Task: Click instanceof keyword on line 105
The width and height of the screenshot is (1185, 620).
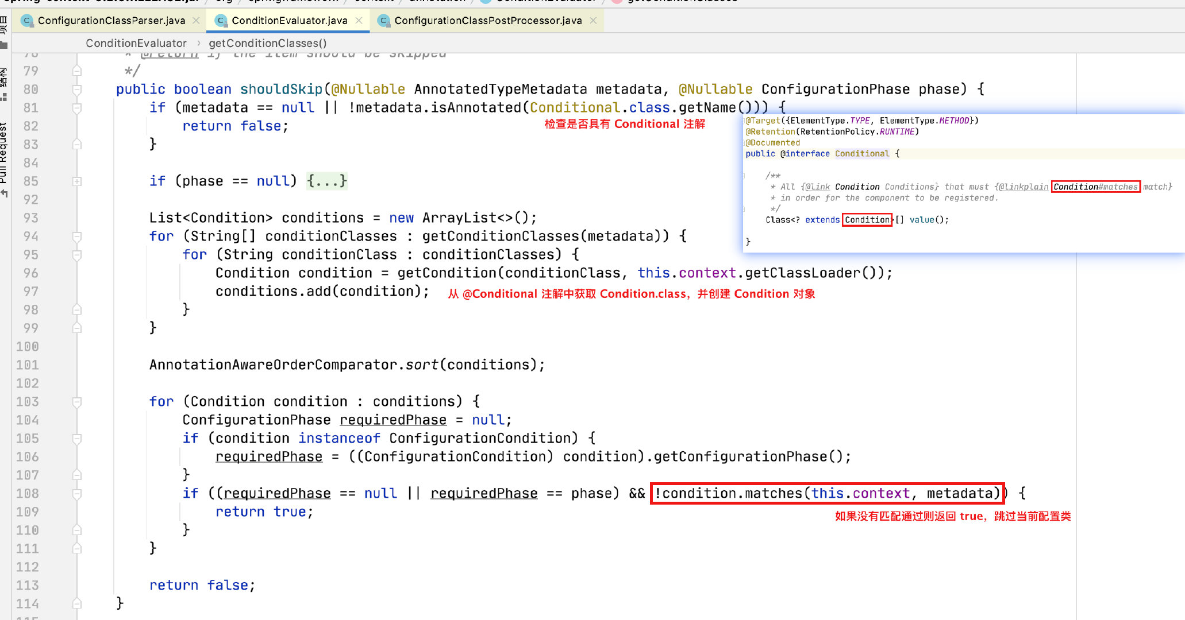Action: 339,438
